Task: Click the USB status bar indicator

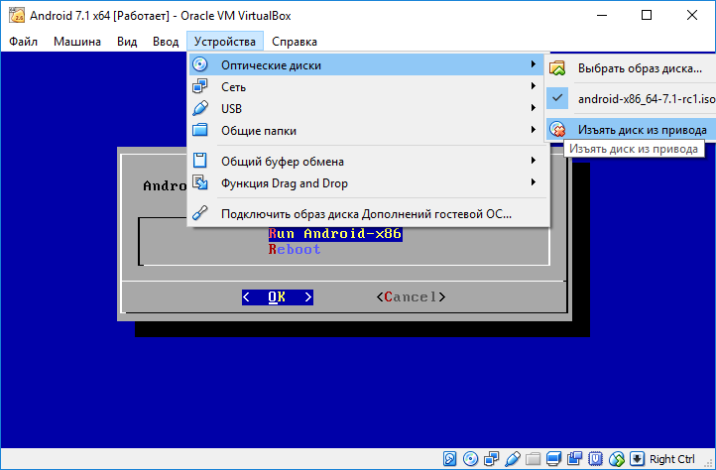Action: (513, 458)
